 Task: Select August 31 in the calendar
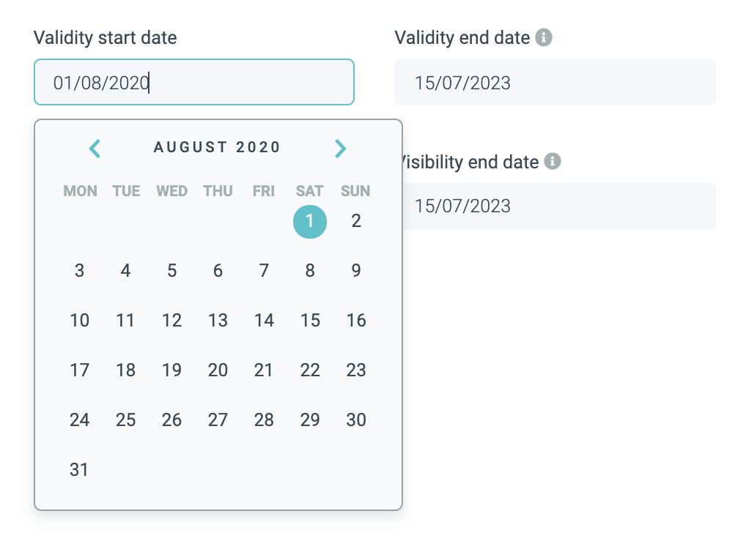pyautogui.click(x=79, y=470)
